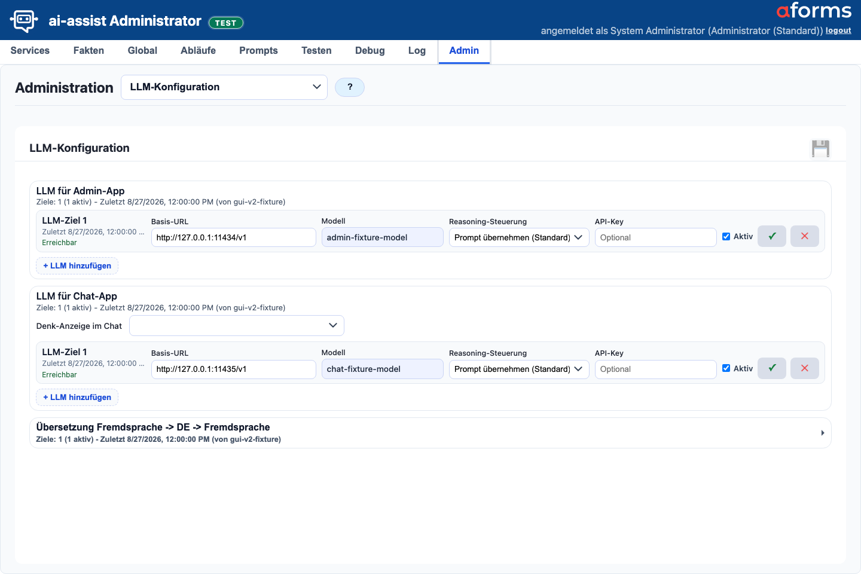
Task: Open Reasoning-Steuerung dropdown for Admin-App LLM
Action: click(519, 237)
